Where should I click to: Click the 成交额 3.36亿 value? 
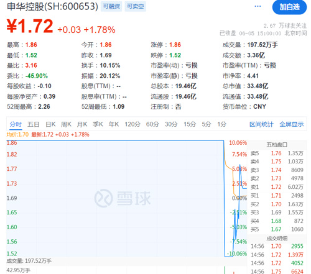[x=256, y=55]
